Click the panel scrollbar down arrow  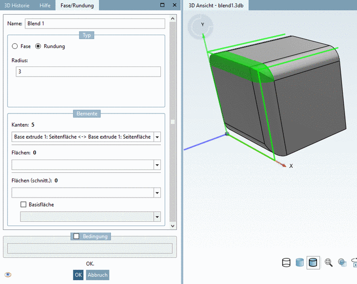pyautogui.click(x=173, y=226)
